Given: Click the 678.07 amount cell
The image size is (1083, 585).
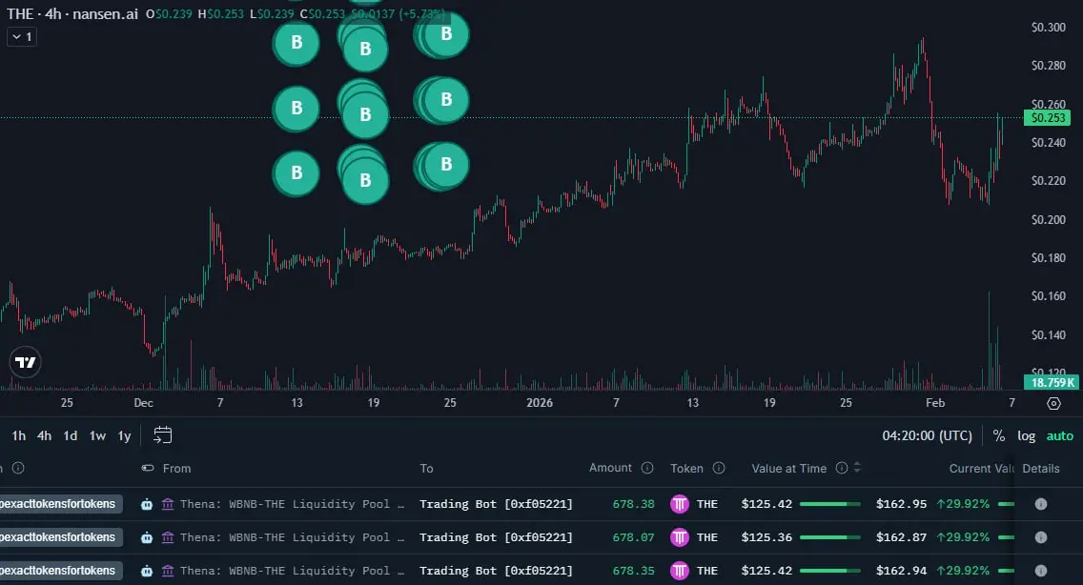Looking at the screenshot, I should pos(633,537).
